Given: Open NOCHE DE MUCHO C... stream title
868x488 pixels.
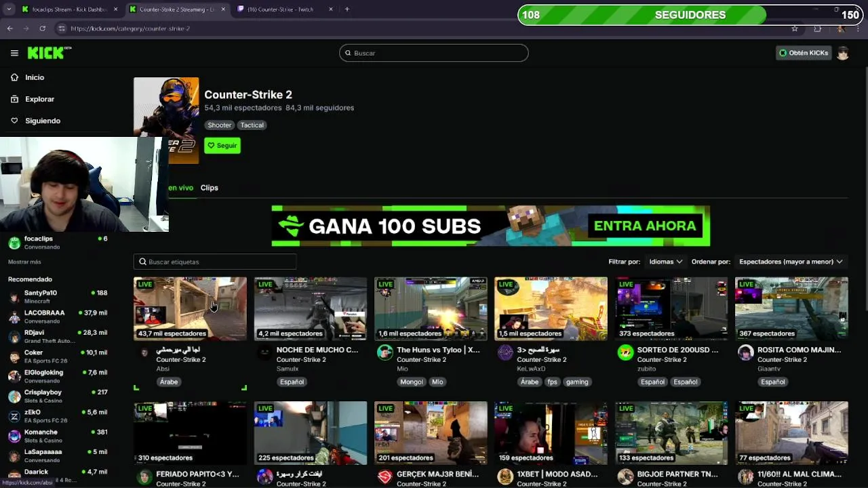Looking at the screenshot, I should coord(317,350).
